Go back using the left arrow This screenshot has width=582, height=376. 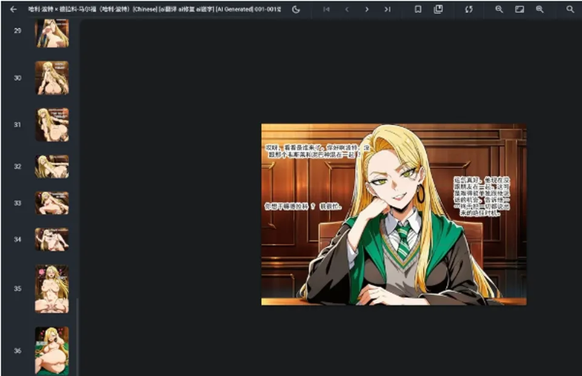(14, 9)
